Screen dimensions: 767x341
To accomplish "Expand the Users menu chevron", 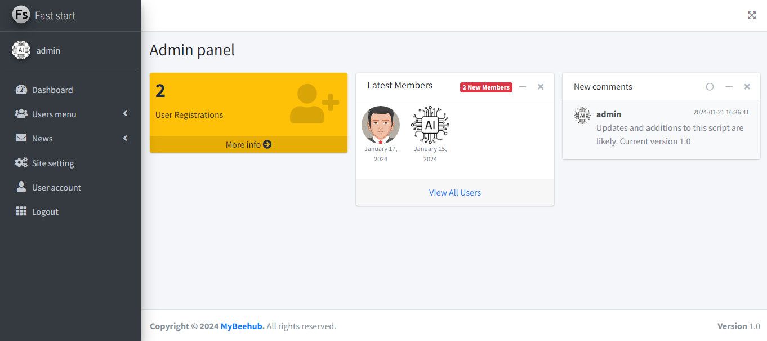I will (x=125, y=114).
